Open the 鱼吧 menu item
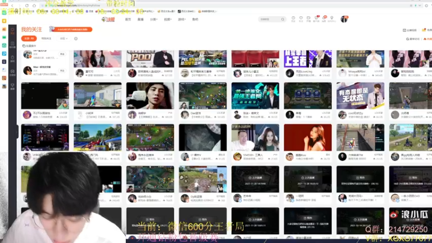This screenshot has width=432, height=243. click(x=195, y=19)
